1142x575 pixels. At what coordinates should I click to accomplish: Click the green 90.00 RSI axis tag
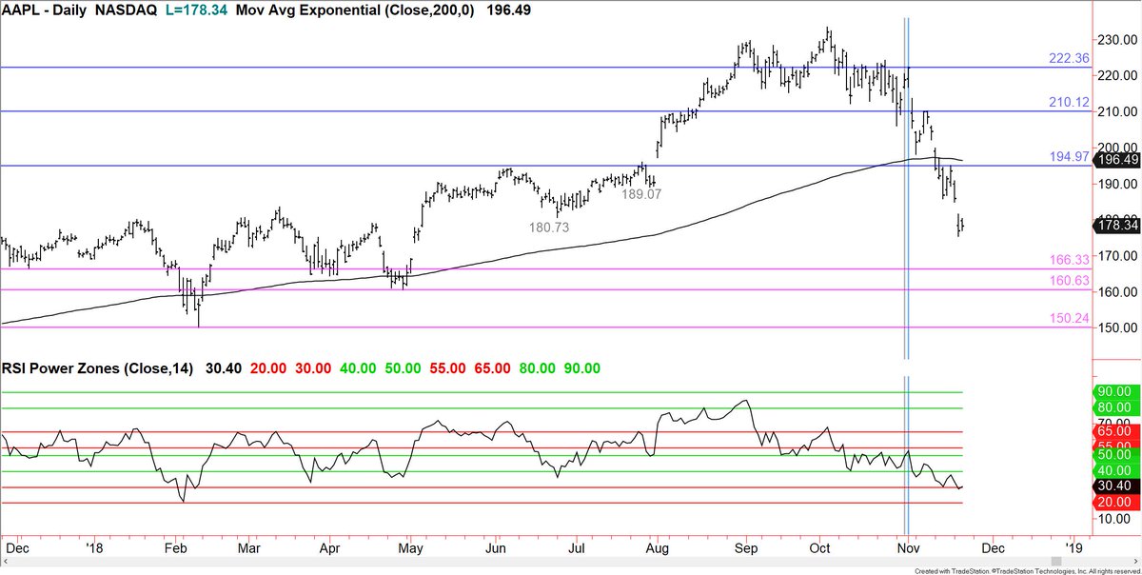point(1114,391)
